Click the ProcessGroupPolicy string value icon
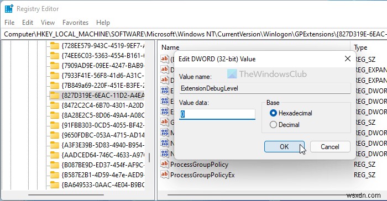387x201 pixels. click(164, 164)
